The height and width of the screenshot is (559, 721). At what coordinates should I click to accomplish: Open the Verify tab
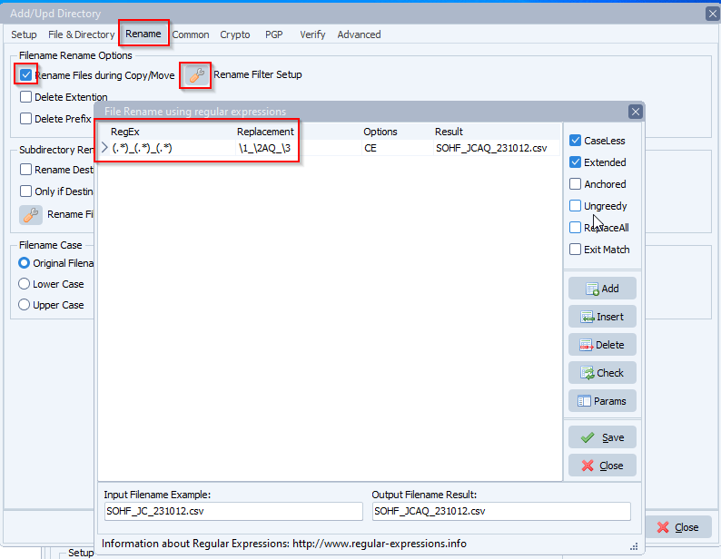click(x=312, y=34)
